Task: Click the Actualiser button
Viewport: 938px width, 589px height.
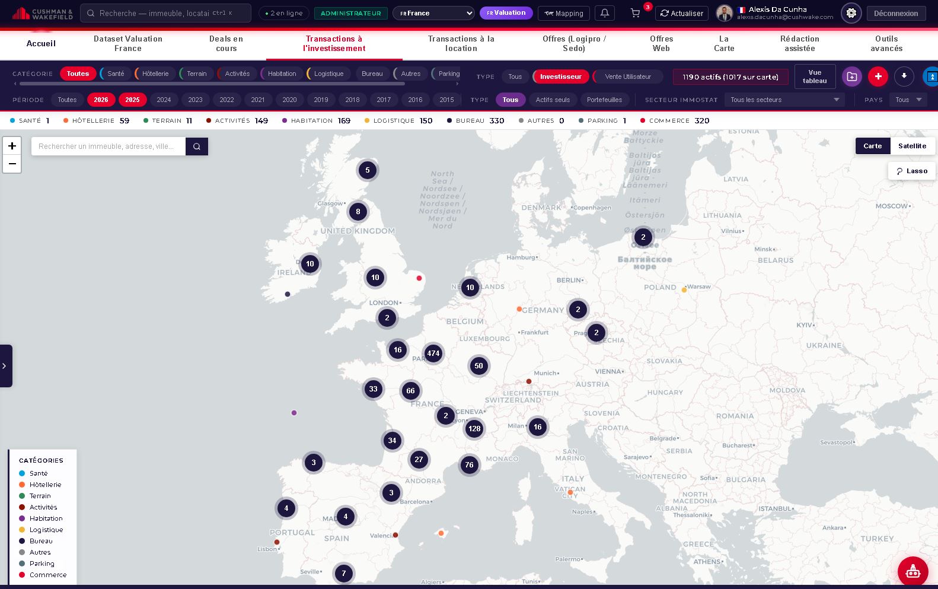Action: (x=681, y=13)
